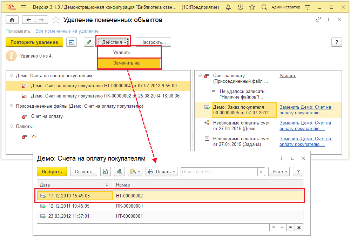This screenshot has height=236, width=350.
Task: Click the edit mark pencil icon in selection window
Action: [x=119, y=172]
